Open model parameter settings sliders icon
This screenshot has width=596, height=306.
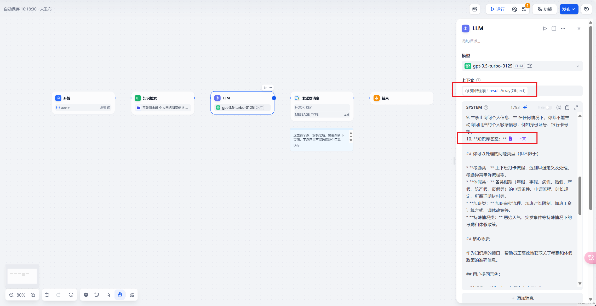pyautogui.click(x=530, y=66)
